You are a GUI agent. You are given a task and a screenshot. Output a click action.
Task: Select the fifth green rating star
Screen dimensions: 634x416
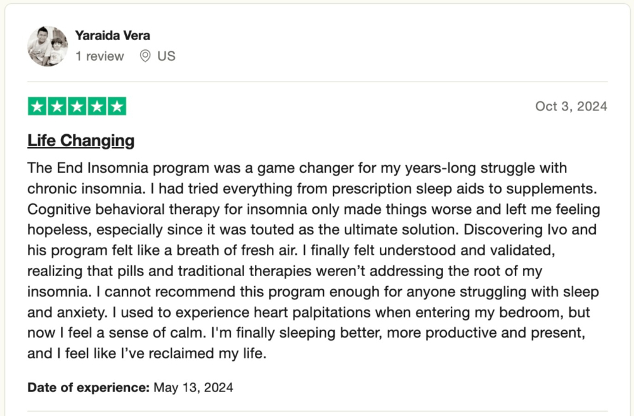click(117, 106)
